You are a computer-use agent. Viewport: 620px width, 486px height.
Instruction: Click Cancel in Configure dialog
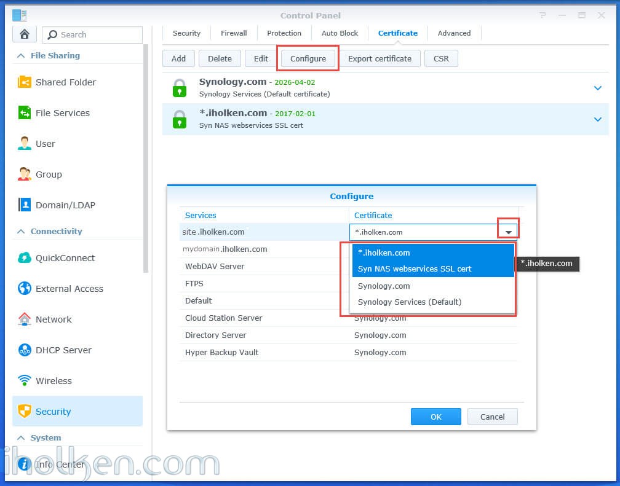tap(492, 417)
